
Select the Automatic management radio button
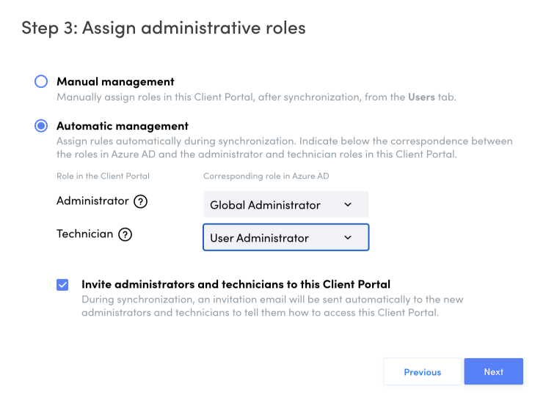[41, 126]
